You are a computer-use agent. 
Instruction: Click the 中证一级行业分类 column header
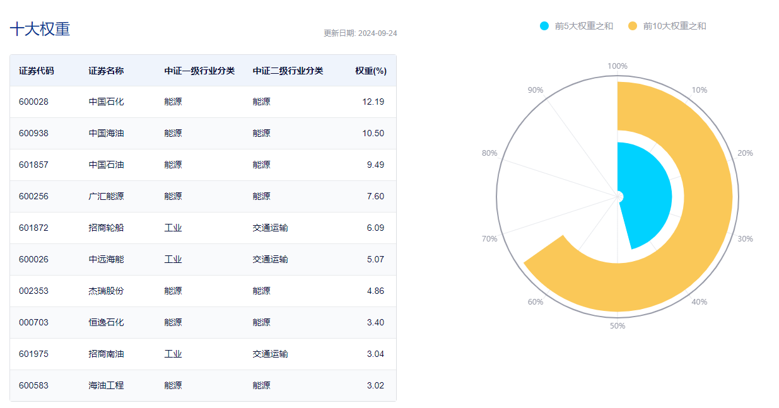pyautogui.click(x=199, y=71)
